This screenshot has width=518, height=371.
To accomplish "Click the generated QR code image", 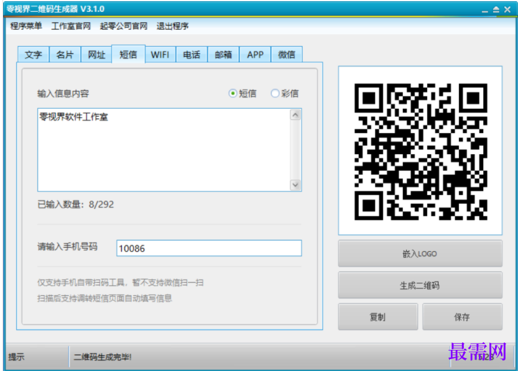I will click(x=420, y=151).
